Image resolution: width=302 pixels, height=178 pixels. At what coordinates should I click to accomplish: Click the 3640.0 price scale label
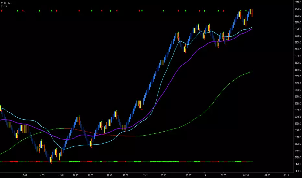[x=298, y=49]
